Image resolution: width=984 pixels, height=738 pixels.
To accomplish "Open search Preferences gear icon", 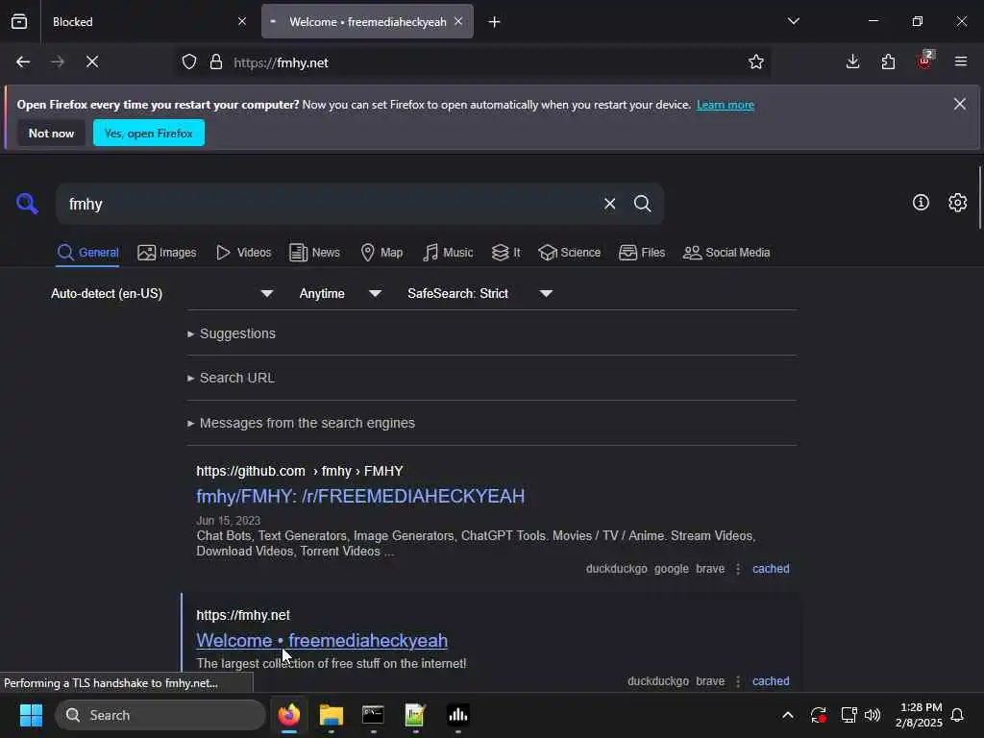I will [957, 202].
